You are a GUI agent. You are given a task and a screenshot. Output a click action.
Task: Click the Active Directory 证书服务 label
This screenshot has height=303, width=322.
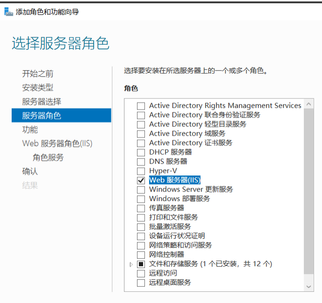pos(191,143)
